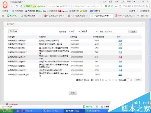Click the red 选择 link in highlighted row
Screen dimensions: 151x113
[x=120, y=57]
